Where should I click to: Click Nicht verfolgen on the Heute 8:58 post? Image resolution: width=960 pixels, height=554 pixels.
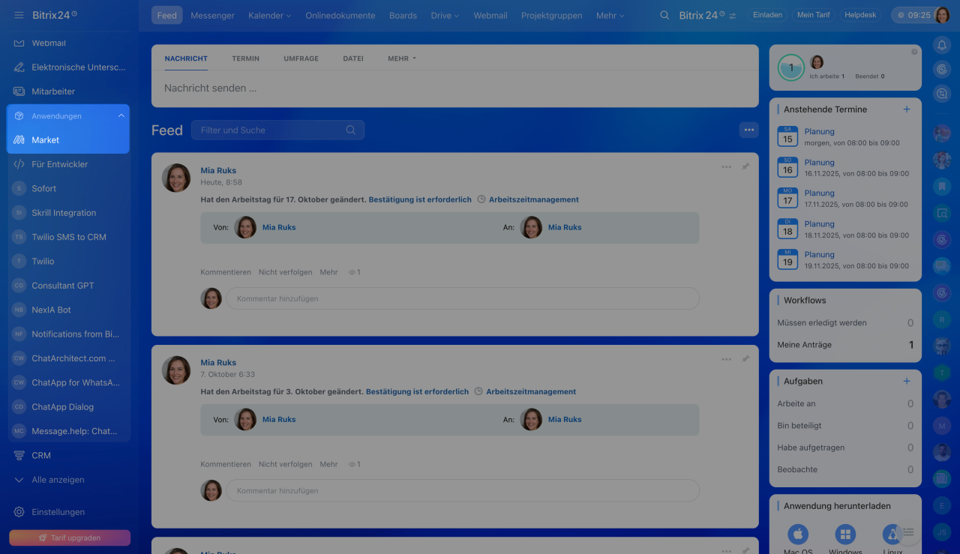[x=286, y=272]
